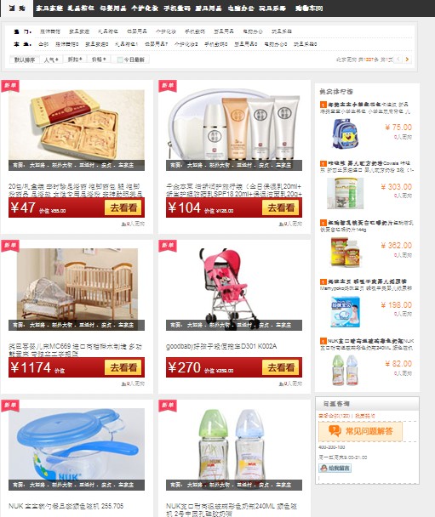Click 去看看 on the ¥47 mooncake deal

[x=123, y=207]
